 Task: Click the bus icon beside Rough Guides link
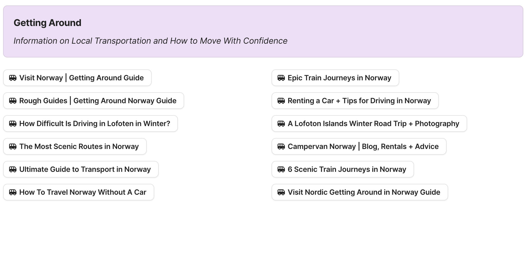pos(12,101)
